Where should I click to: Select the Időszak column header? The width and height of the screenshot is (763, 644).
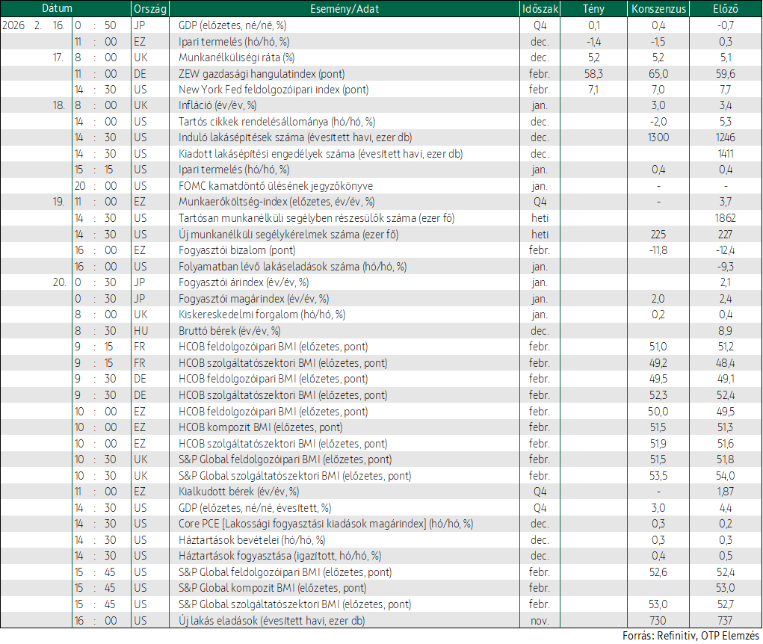[x=540, y=9]
